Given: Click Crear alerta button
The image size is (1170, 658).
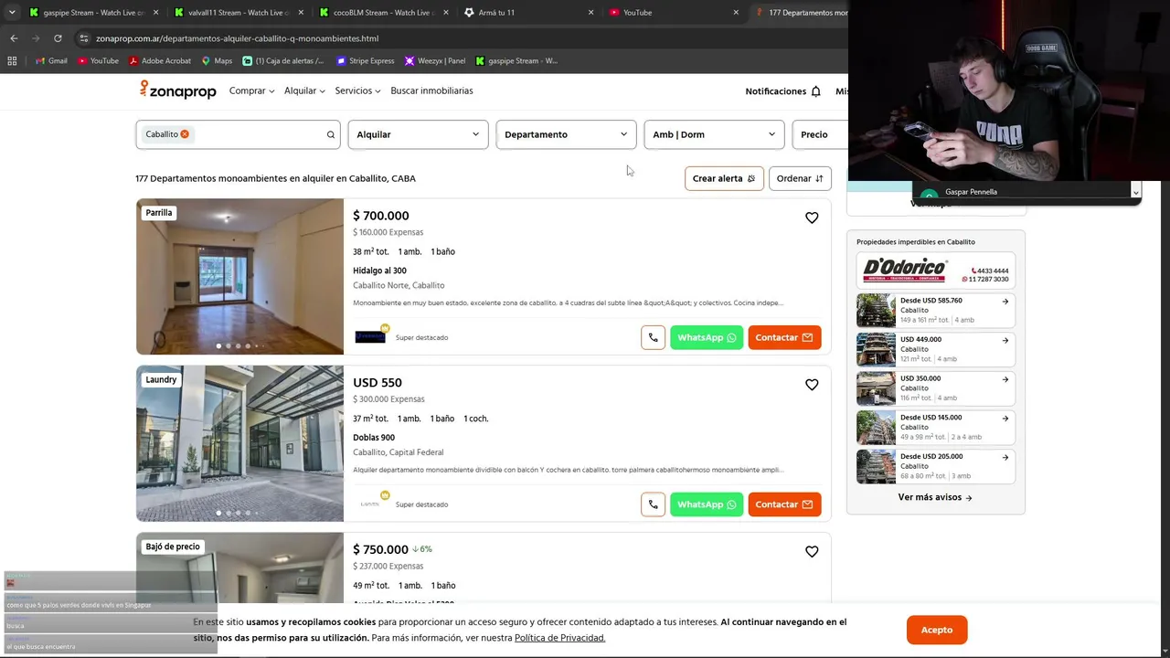Looking at the screenshot, I should 724,178.
